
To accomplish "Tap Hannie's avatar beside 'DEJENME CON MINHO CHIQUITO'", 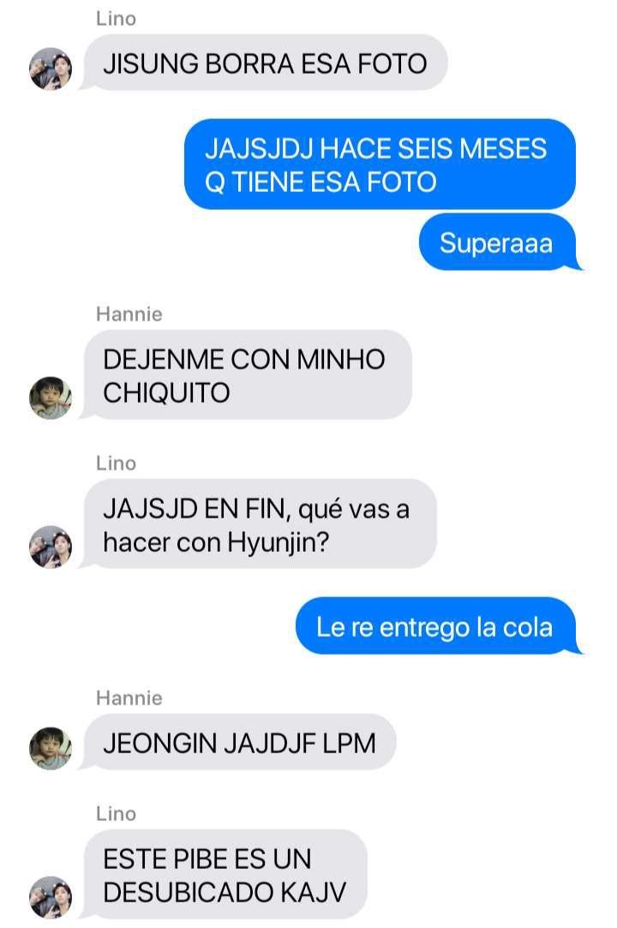I will pos(51,398).
